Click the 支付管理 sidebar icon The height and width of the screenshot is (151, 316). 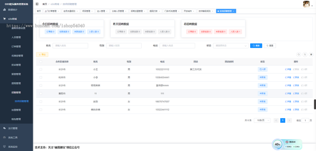(4, 128)
